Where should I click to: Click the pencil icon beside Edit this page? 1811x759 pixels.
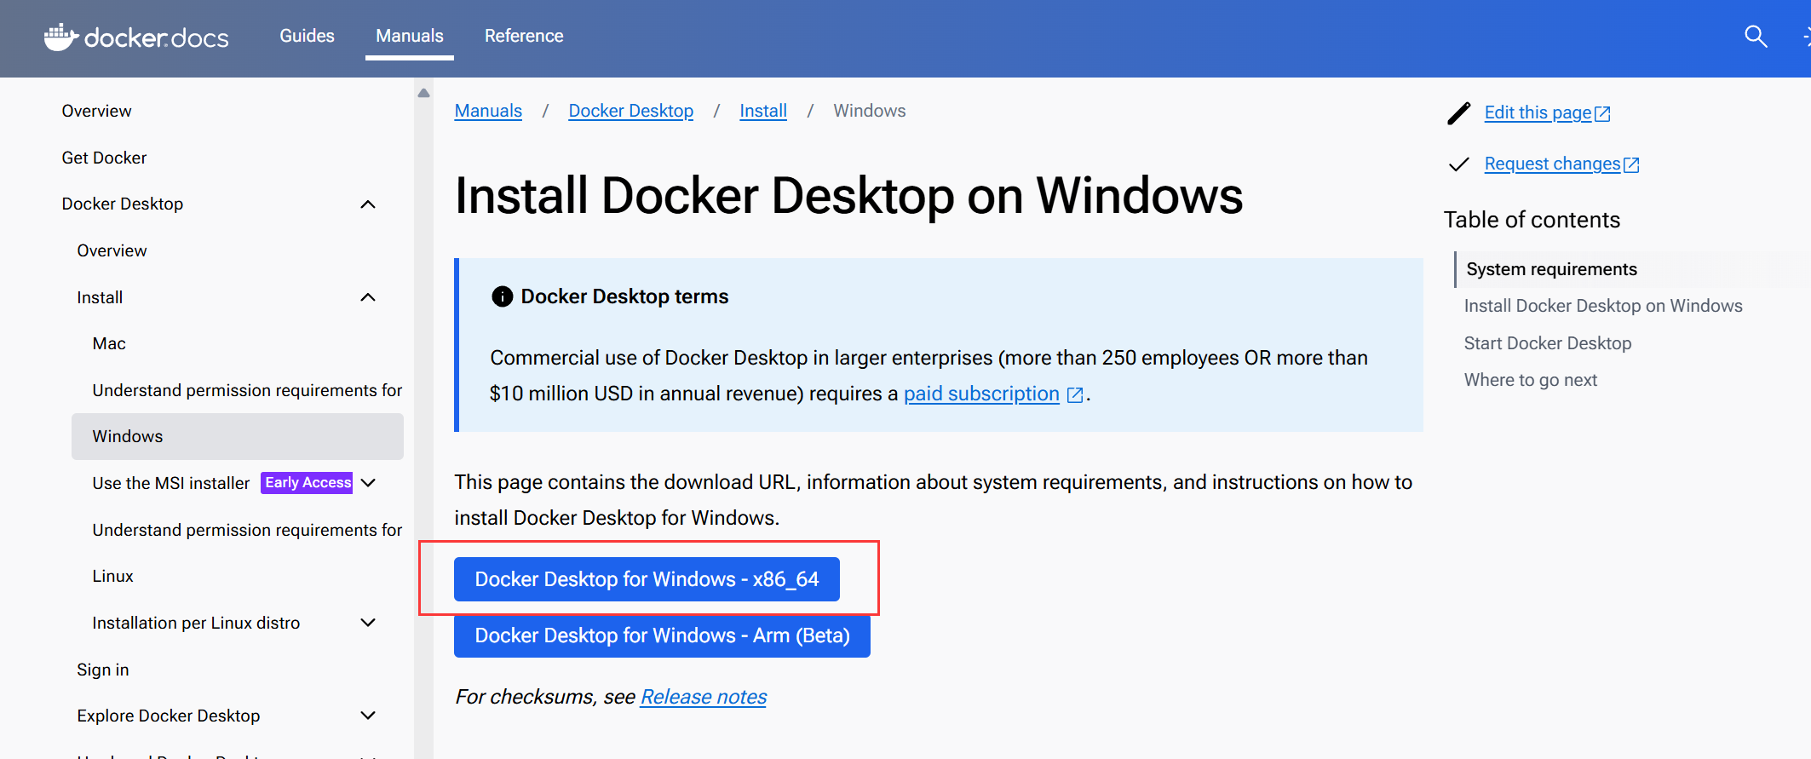(x=1458, y=113)
